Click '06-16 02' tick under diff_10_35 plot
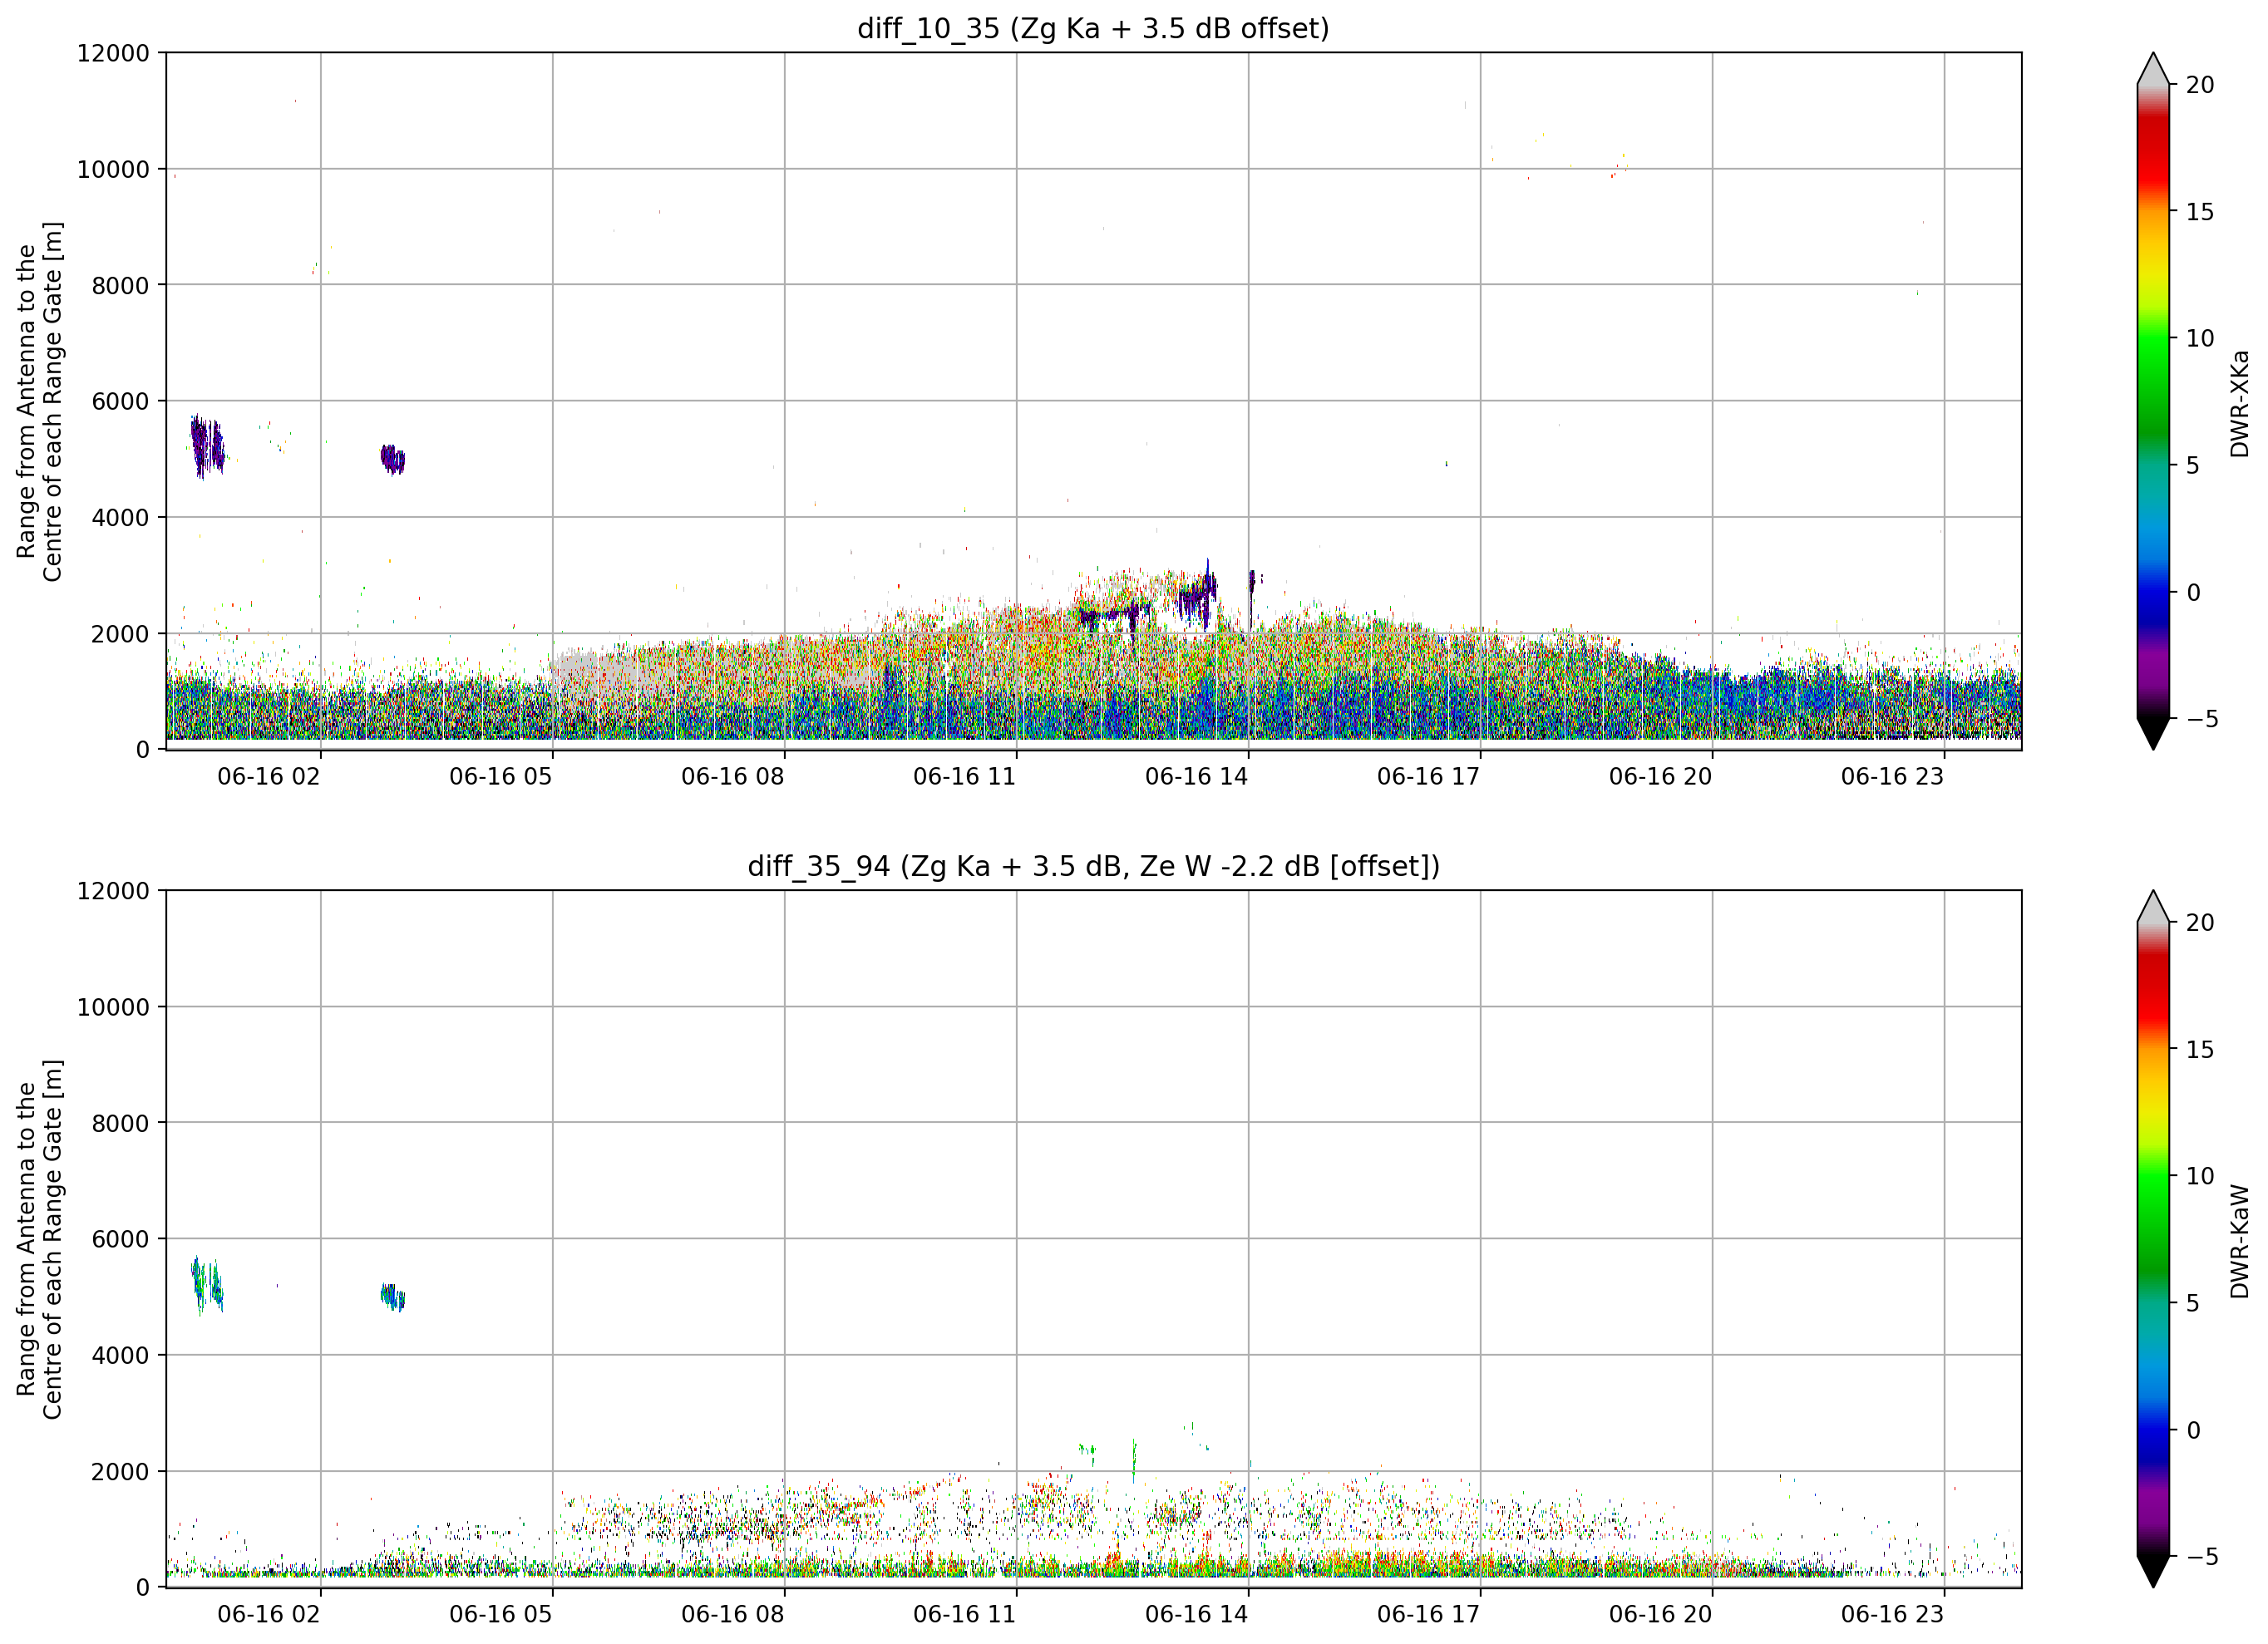The width and height of the screenshot is (2268, 1644). click(x=269, y=777)
